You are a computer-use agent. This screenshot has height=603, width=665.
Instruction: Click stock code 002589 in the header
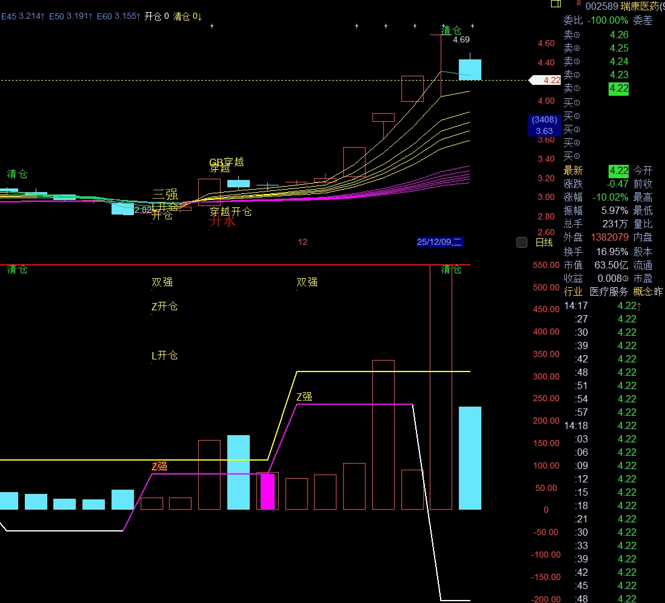point(602,6)
